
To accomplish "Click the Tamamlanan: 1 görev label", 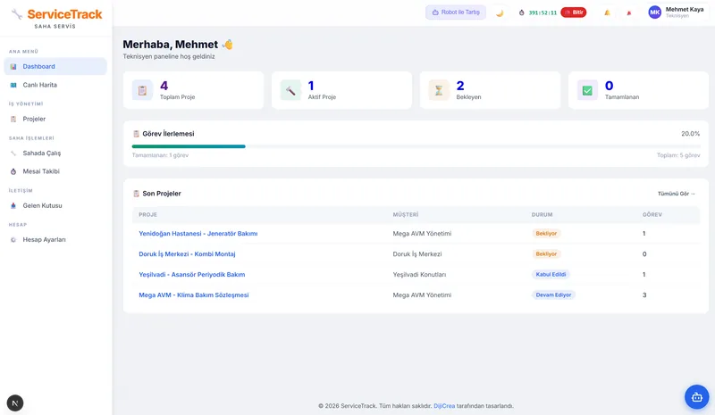I will click(160, 155).
